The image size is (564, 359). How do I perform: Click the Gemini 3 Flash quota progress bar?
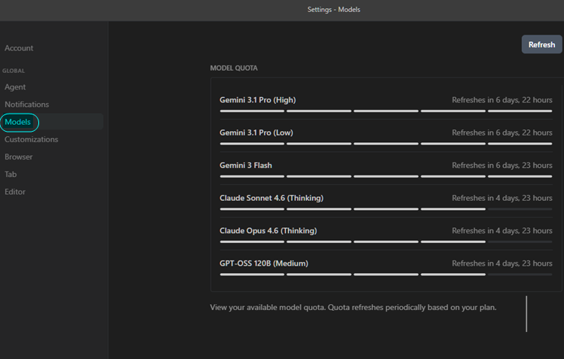[386, 176]
